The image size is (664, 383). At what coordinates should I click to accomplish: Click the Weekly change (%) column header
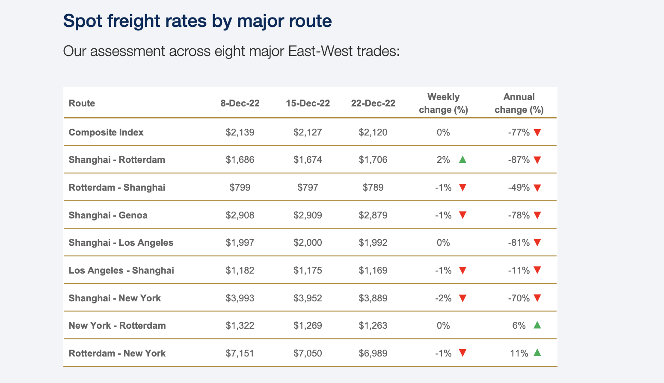pyautogui.click(x=443, y=103)
